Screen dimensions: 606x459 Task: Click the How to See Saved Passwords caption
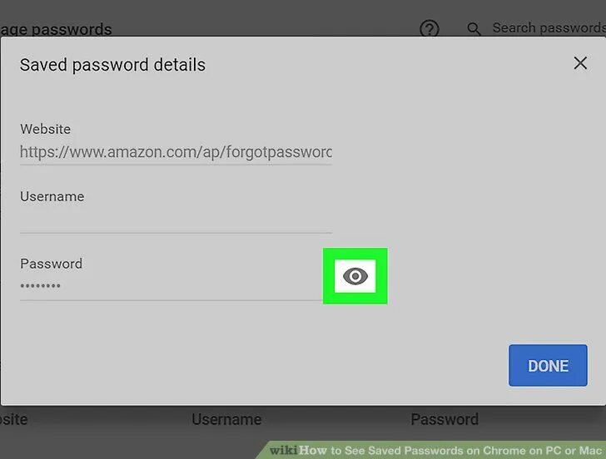click(x=450, y=451)
